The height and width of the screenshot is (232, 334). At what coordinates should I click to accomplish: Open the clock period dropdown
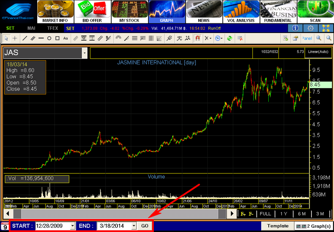click(219, 38)
